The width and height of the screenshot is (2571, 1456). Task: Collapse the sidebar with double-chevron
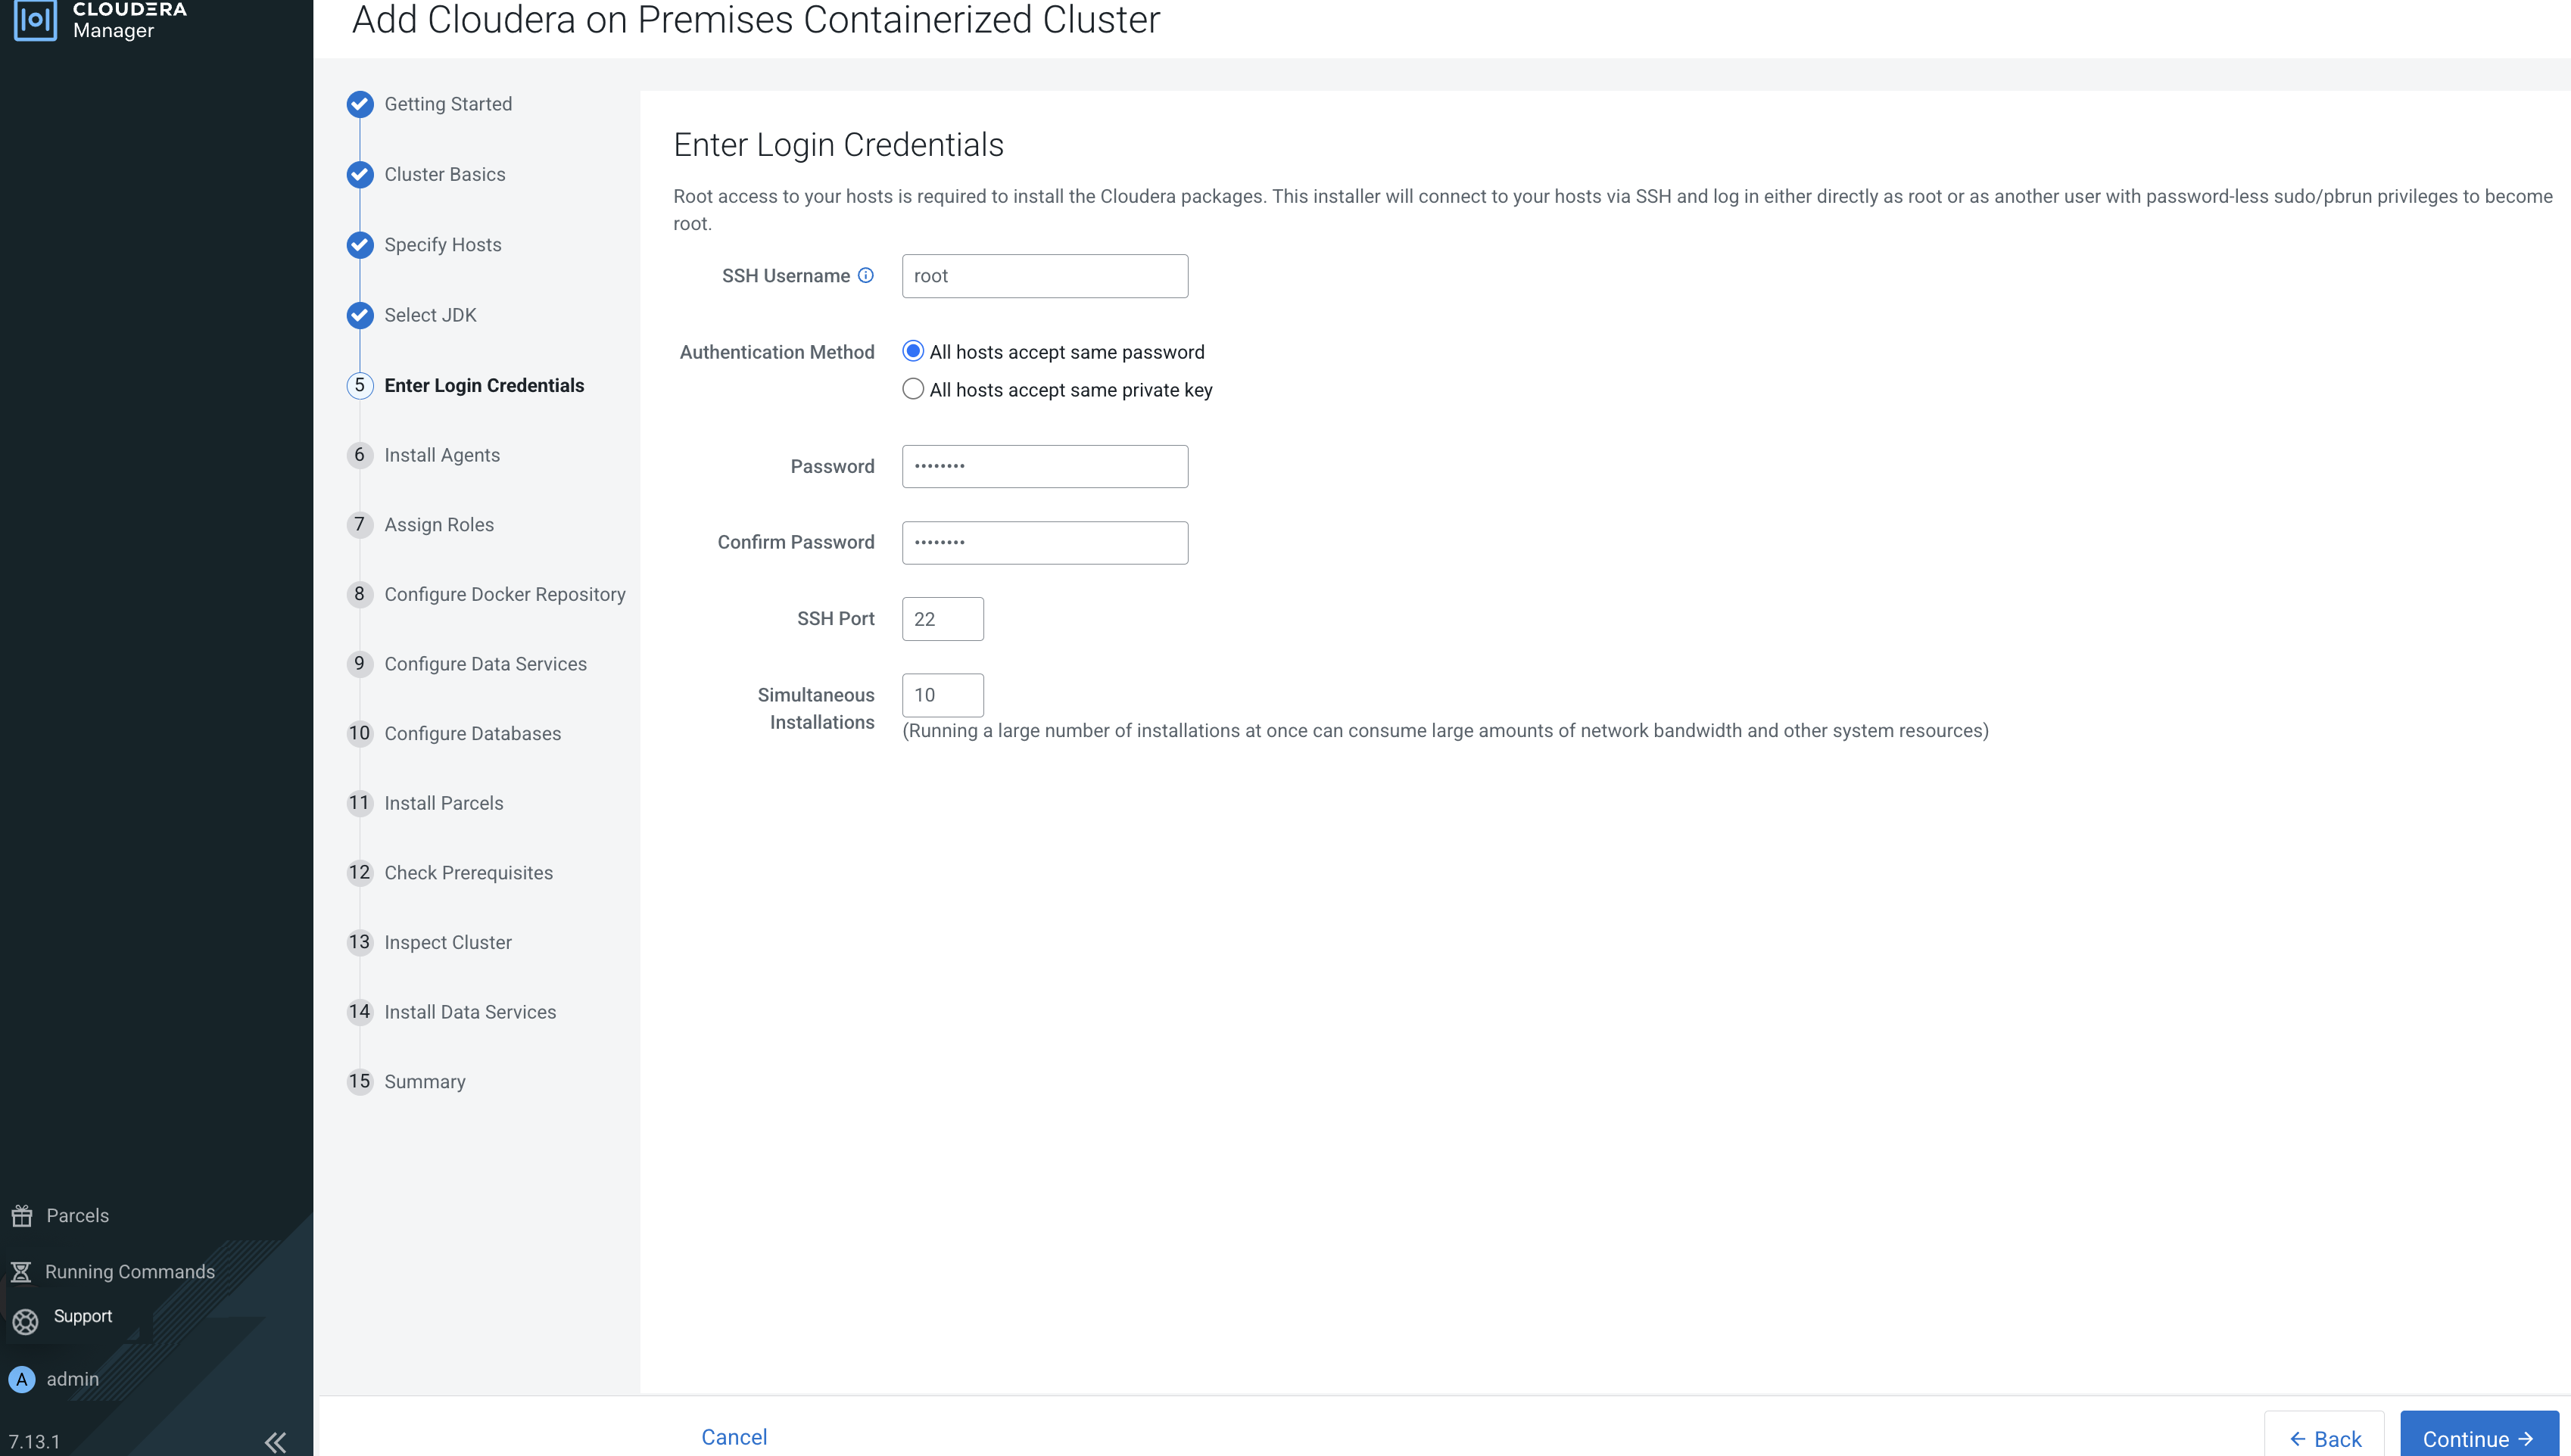click(x=275, y=1441)
